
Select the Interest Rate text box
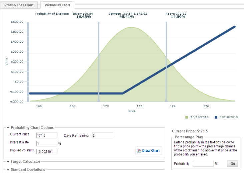[x=47, y=143]
